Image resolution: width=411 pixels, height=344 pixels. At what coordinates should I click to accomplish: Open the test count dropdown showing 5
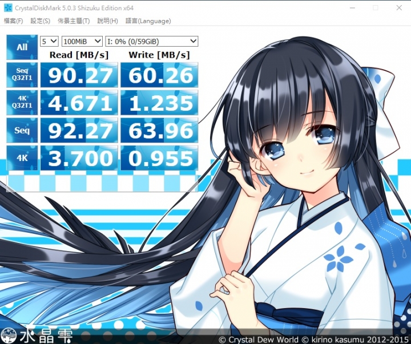tap(49, 42)
